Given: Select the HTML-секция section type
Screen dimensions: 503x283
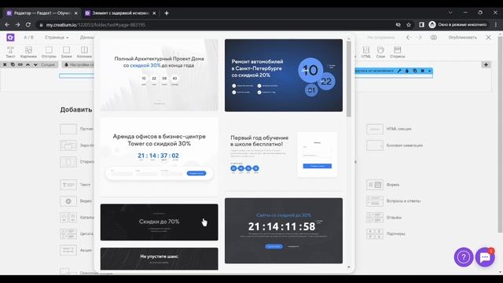Looking at the screenshot, I should coord(389,129).
